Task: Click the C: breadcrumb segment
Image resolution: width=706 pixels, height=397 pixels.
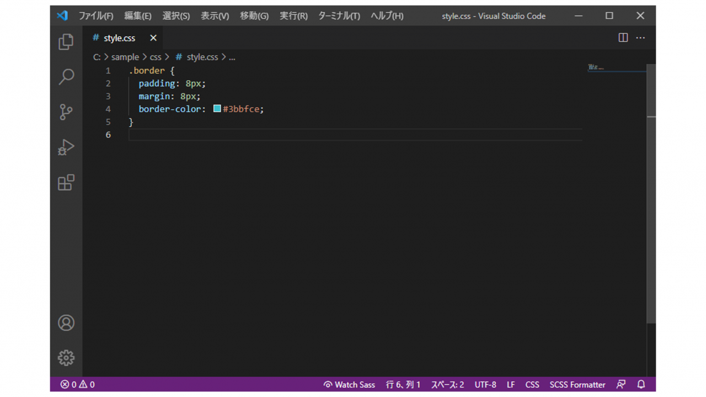Action: point(97,57)
